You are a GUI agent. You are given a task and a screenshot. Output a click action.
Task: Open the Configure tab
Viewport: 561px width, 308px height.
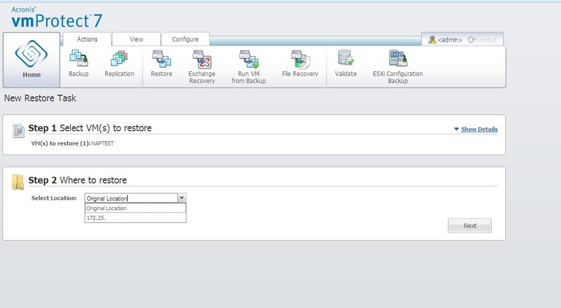tap(186, 39)
